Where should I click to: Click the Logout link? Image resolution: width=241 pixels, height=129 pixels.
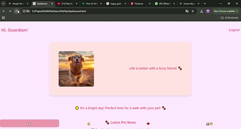pyautogui.click(x=234, y=30)
